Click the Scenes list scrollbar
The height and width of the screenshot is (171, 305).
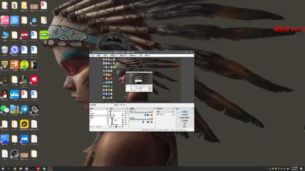click(x=108, y=117)
